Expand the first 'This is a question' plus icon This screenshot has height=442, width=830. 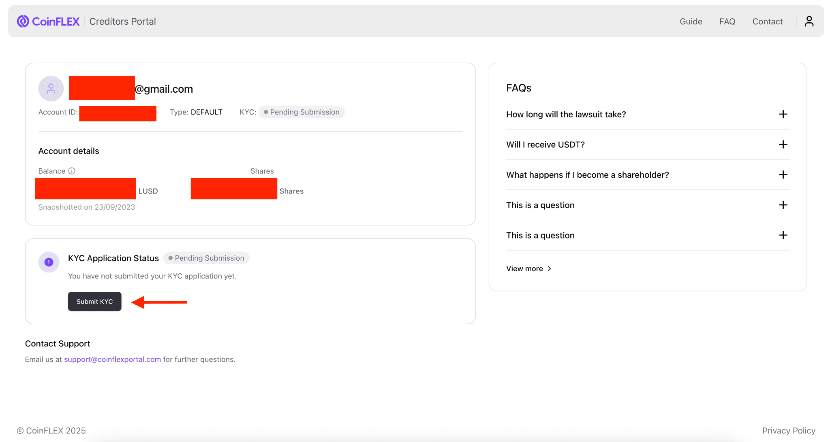783,205
